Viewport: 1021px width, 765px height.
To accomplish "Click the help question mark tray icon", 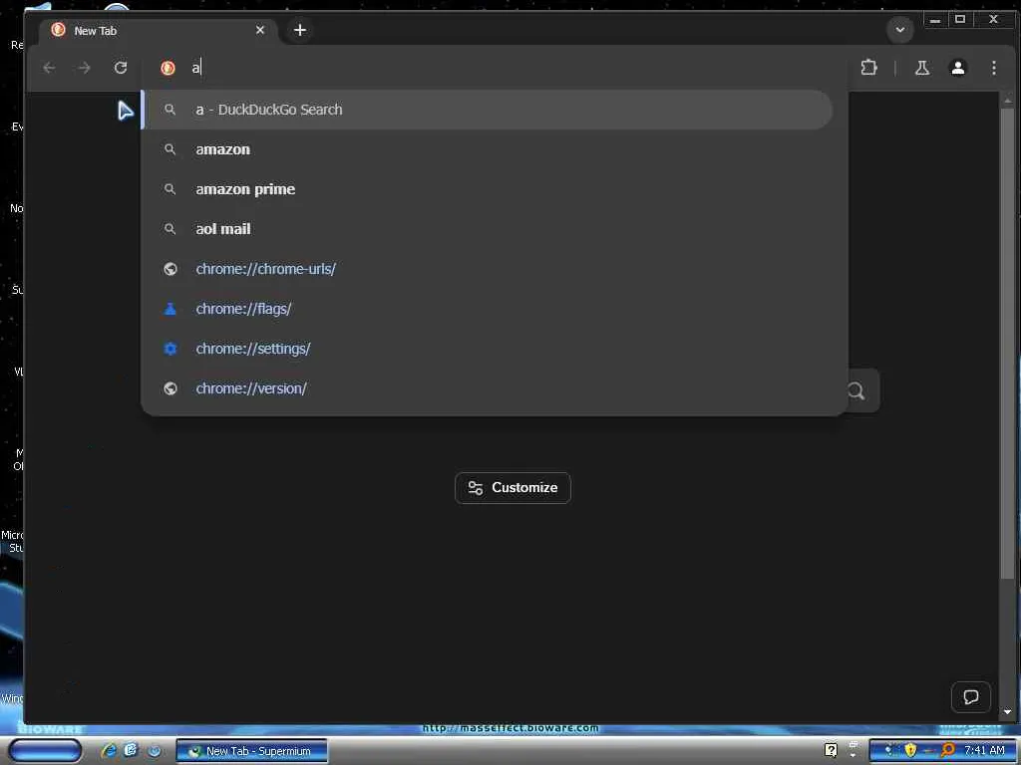I will tap(831, 751).
